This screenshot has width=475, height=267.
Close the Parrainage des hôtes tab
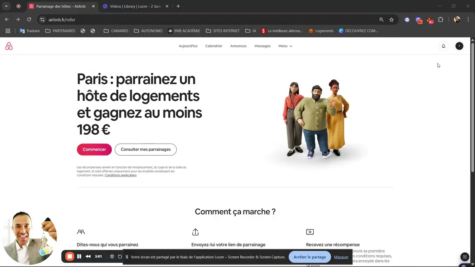(x=93, y=6)
